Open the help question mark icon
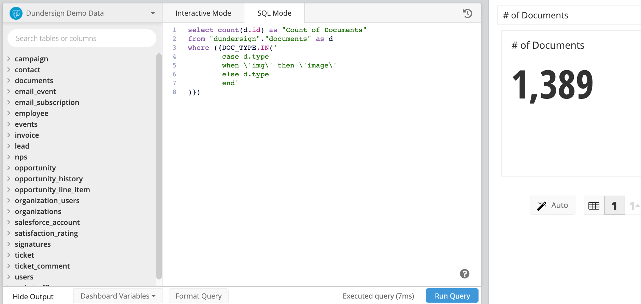The width and height of the screenshot is (641, 304). pos(465,274)
